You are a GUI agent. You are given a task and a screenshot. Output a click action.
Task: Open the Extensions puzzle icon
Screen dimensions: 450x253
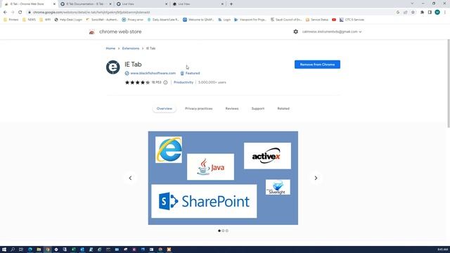pyautogui.click(x=422, y=13)
